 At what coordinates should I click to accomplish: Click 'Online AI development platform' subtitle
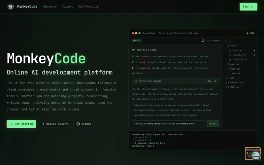point(59,72)
